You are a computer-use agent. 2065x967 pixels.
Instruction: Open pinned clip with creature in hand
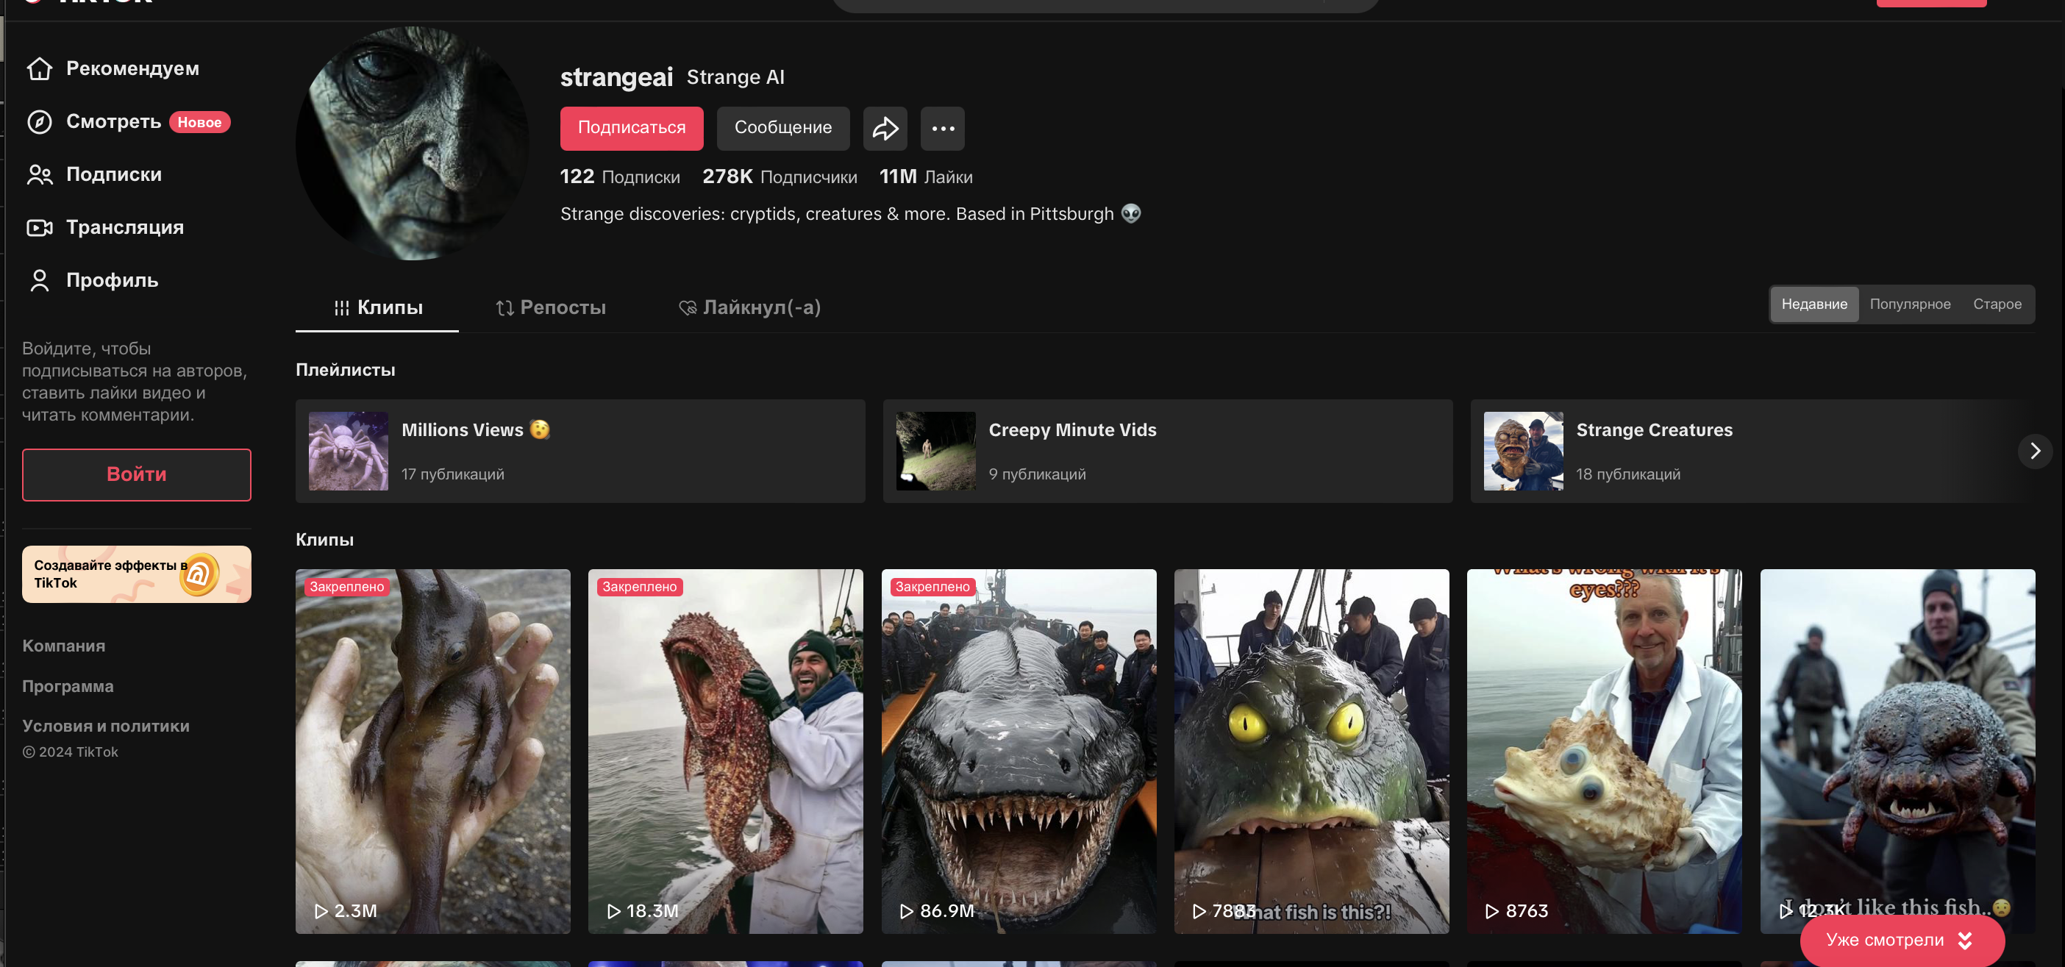point(433,752)
